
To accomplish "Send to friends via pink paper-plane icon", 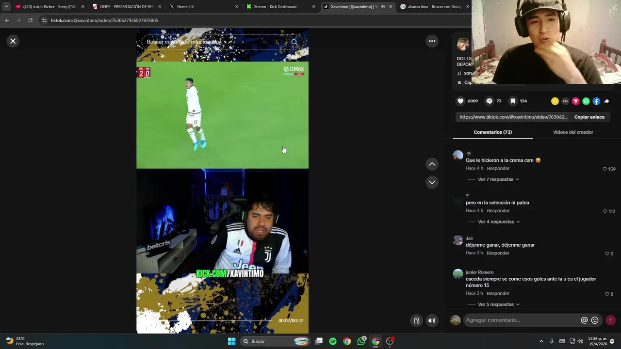I will pyautogui.click(x=575, y=101).
